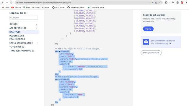189x106 pixels.
Task: Click the magnifier icon in Search
Action: (11, 18)
